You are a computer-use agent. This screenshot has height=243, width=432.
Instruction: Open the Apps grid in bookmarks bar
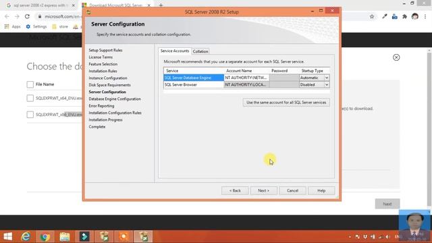12,26
